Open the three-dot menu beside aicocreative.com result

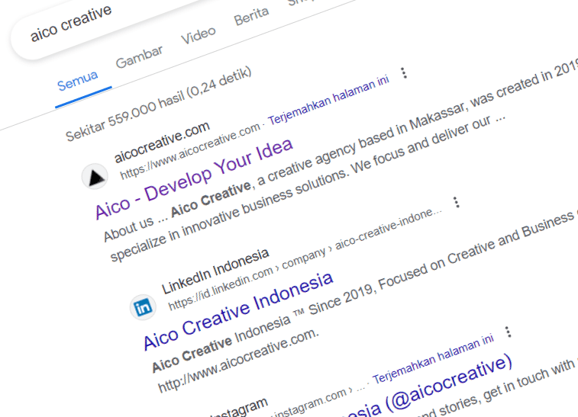[x=404, y=73]
